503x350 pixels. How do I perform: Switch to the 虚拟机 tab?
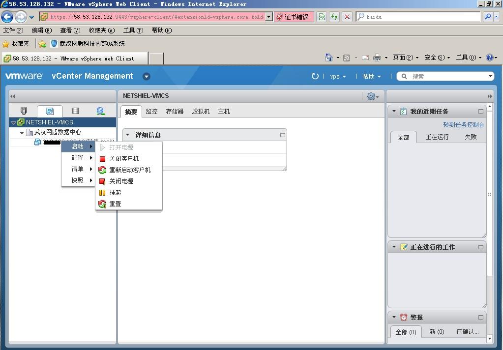[201, 111]
